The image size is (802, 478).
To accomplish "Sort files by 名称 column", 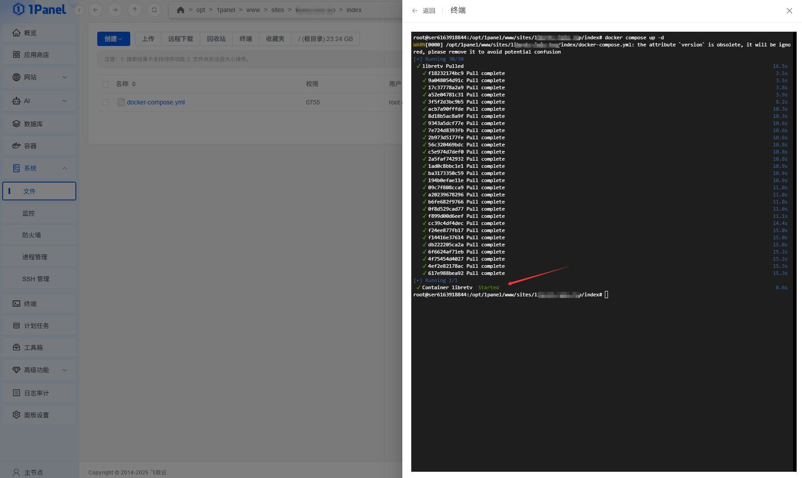I will (x=126, y=84).
